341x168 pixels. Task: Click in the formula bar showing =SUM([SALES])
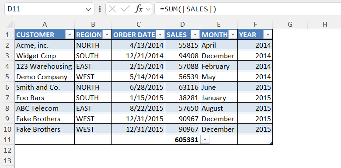248,9
